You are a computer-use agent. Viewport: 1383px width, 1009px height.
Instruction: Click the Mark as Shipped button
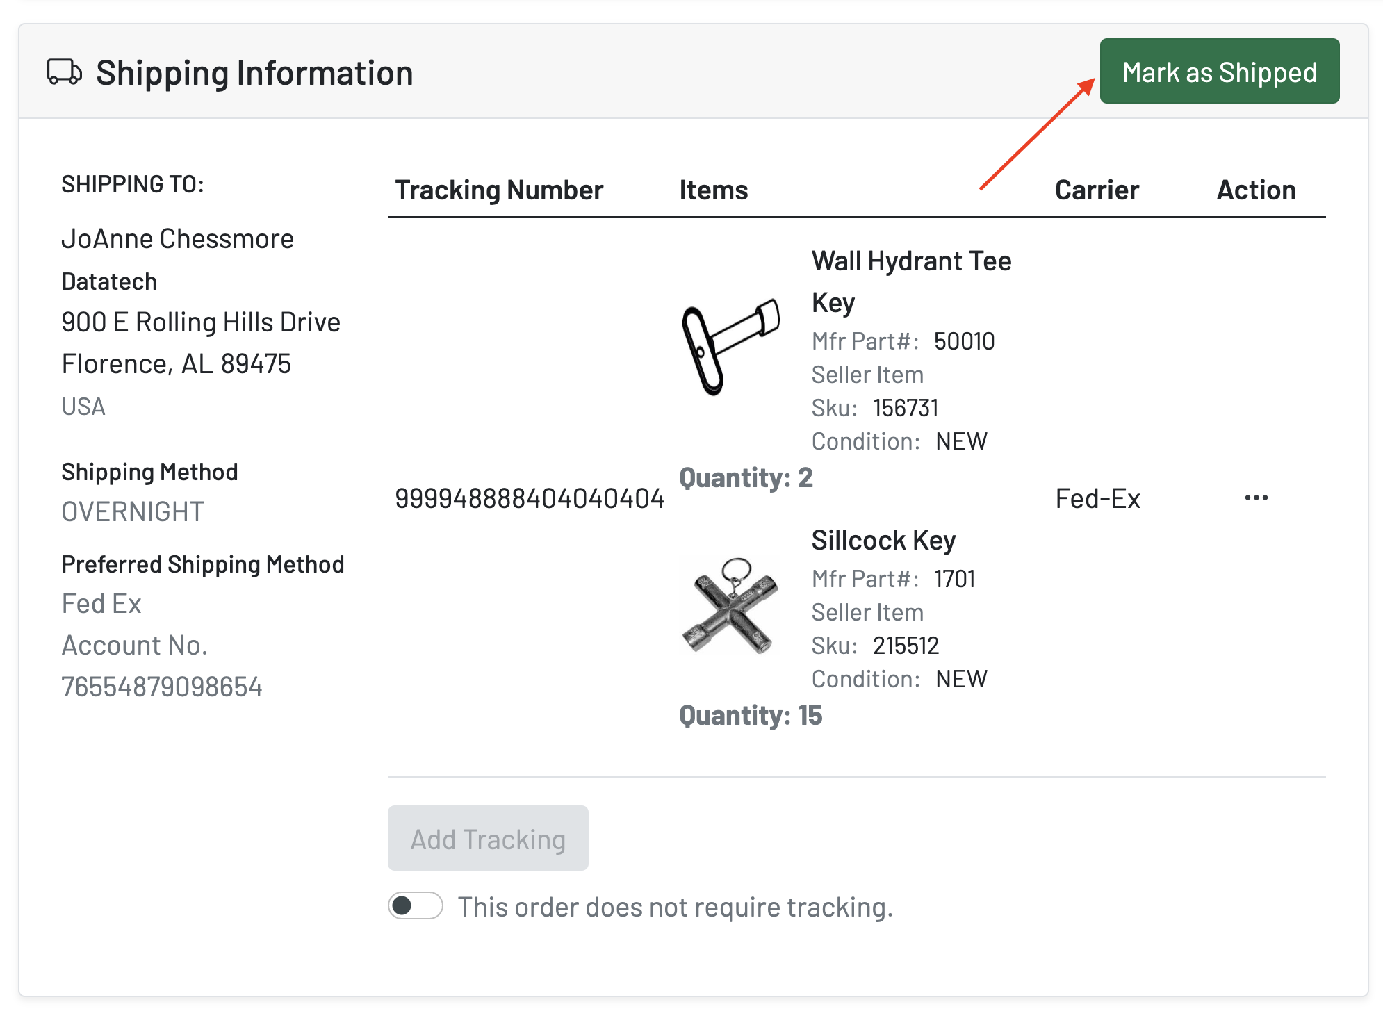[x=1219, y=72]
